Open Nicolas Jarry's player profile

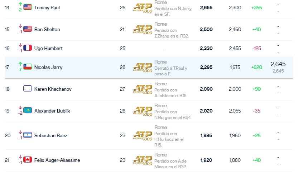point(48,67)
